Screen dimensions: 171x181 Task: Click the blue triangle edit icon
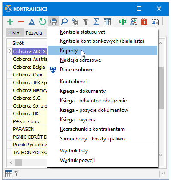tap(32, 22)
